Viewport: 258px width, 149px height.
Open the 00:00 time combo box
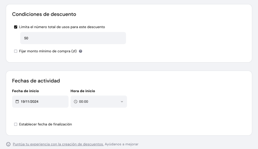[99, 101]
